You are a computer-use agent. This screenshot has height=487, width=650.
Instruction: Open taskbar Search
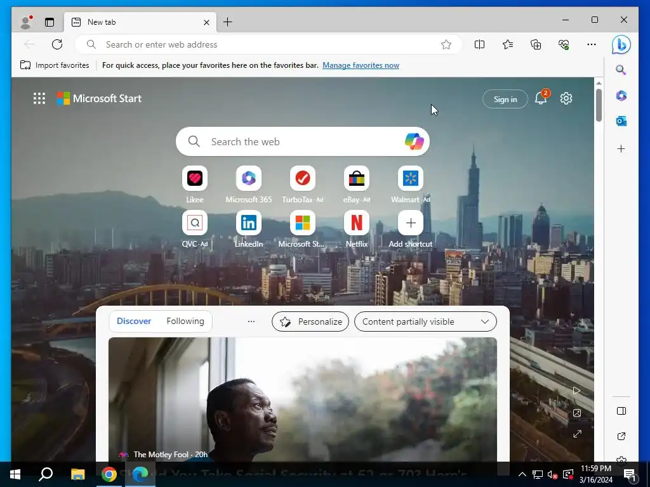46,474
